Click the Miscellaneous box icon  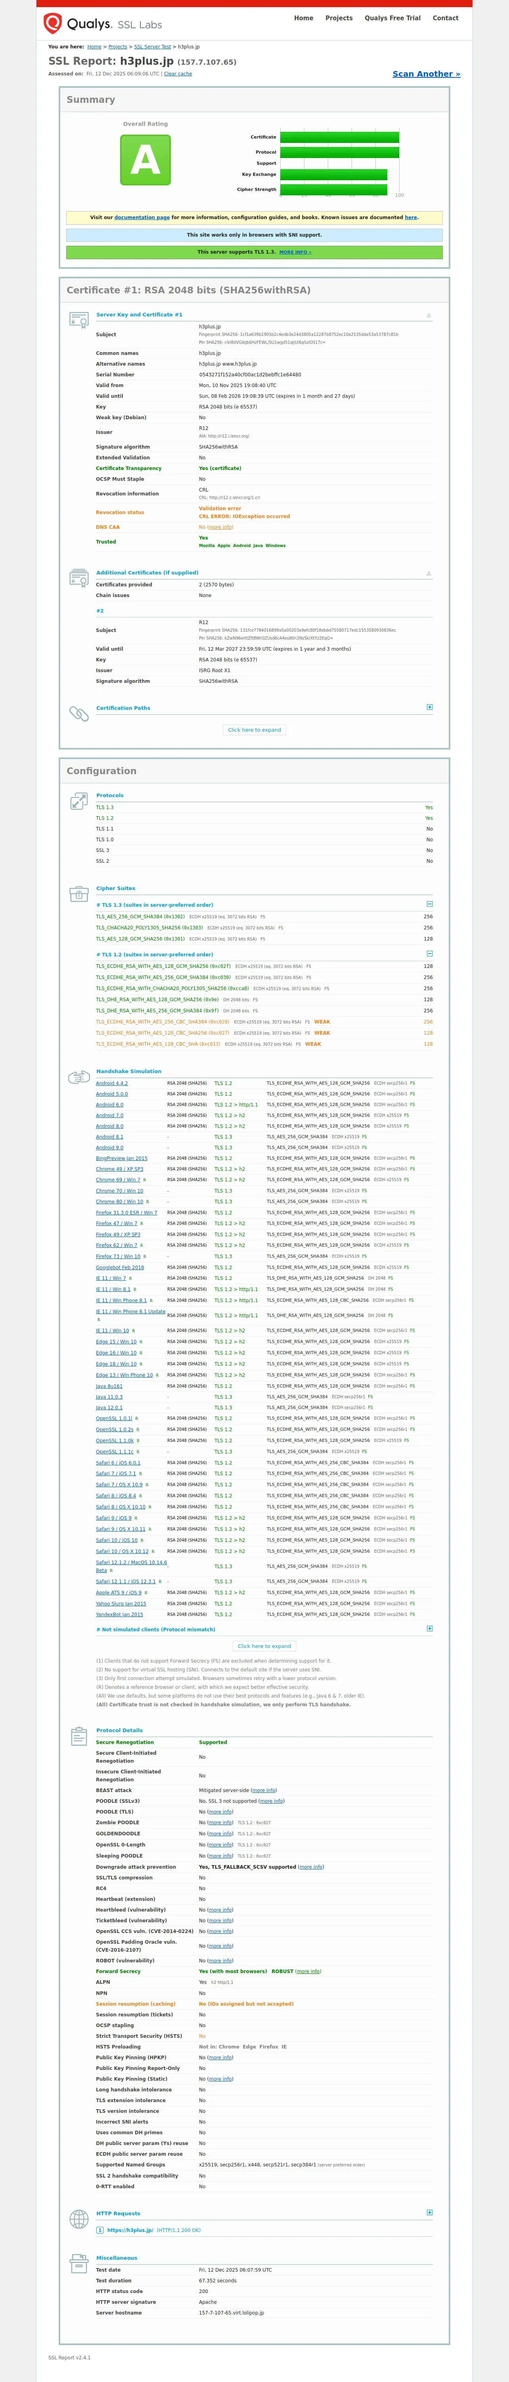[x=78, y=2264]
